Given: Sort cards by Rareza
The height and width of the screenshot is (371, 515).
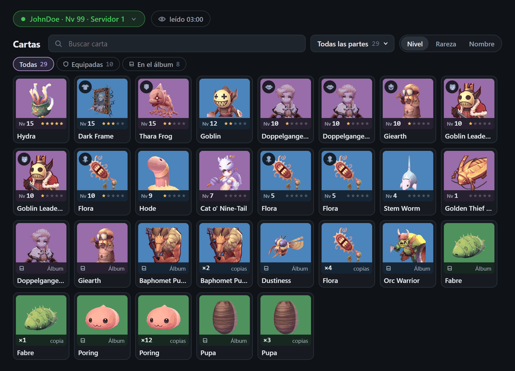Looking at the screenshot, I should click(446, 44).
